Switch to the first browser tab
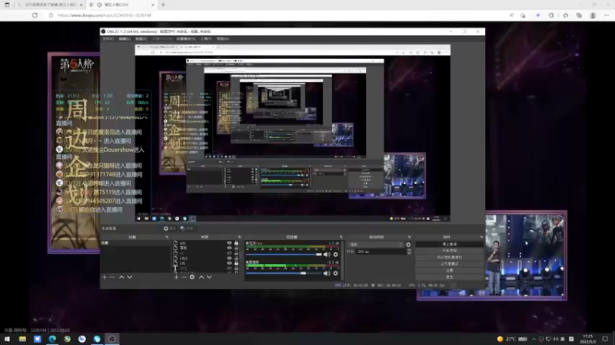 pos(49,5)
